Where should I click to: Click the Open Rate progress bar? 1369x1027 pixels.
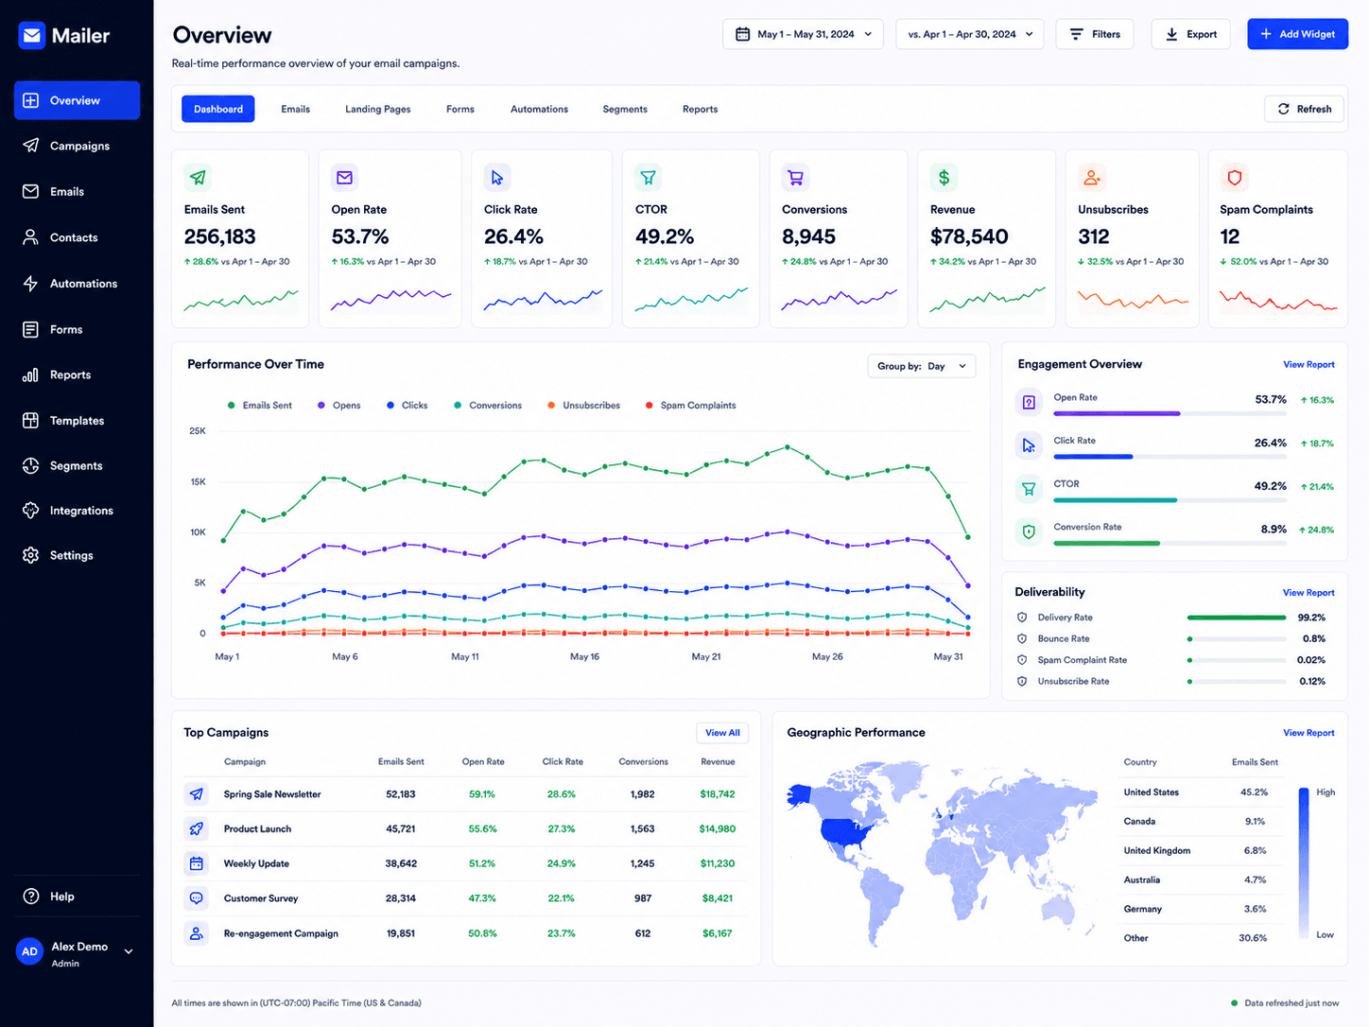click(1170, 413)
